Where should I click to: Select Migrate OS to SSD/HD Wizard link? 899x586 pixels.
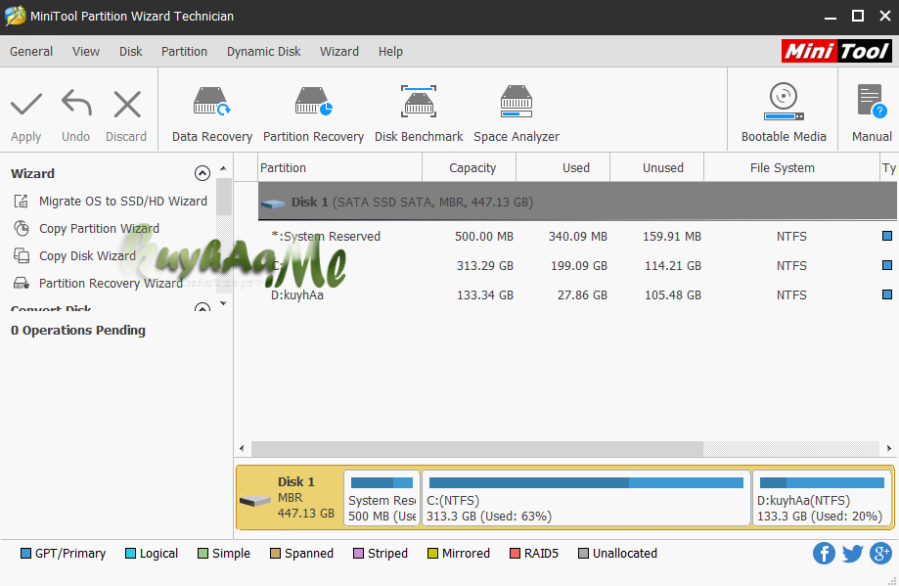pos(123,202)
